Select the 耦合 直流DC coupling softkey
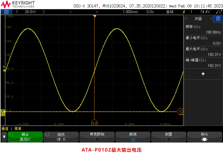 click(x=25, y=137)
